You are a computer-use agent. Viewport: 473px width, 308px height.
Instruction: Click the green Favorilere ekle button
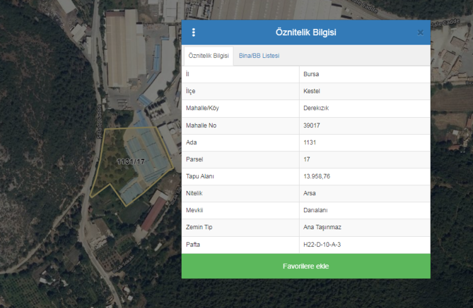(306, 266)
